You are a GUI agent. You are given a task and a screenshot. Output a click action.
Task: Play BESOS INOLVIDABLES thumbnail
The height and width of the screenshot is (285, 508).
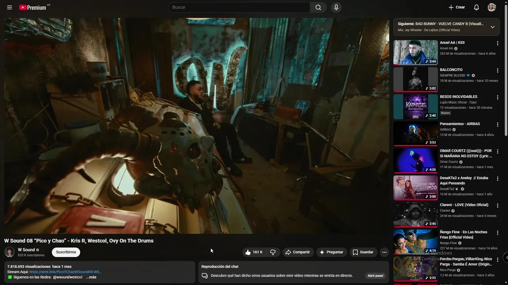(416, 106)
